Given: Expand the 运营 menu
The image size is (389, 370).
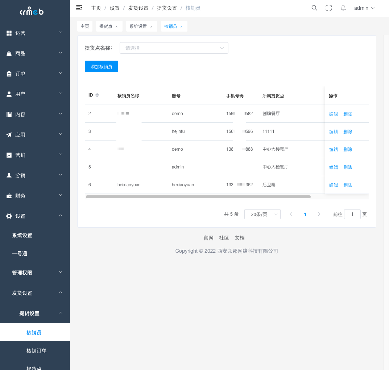Looking at the screenshot, I should pyautogui.click(x=61, y=33).
